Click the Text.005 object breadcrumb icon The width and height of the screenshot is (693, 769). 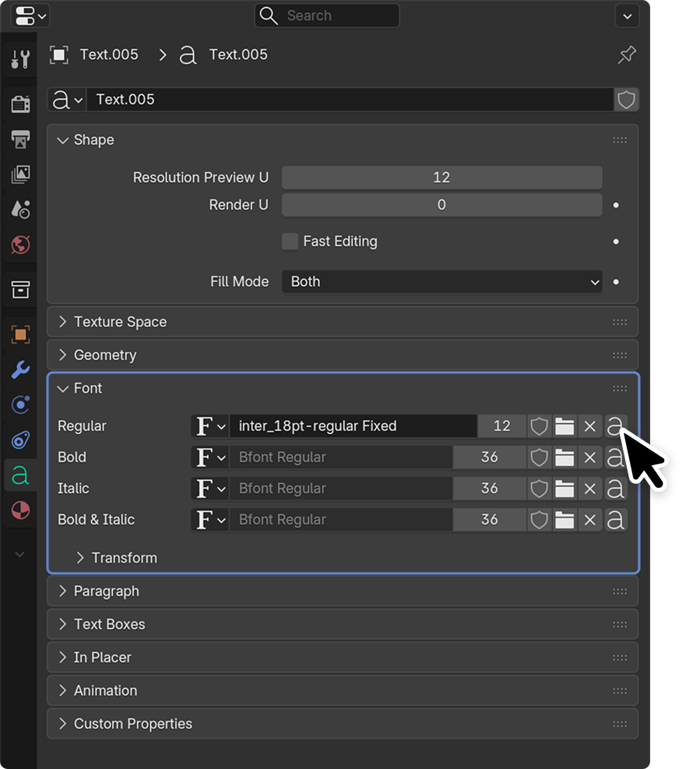(x=59, y=55)
